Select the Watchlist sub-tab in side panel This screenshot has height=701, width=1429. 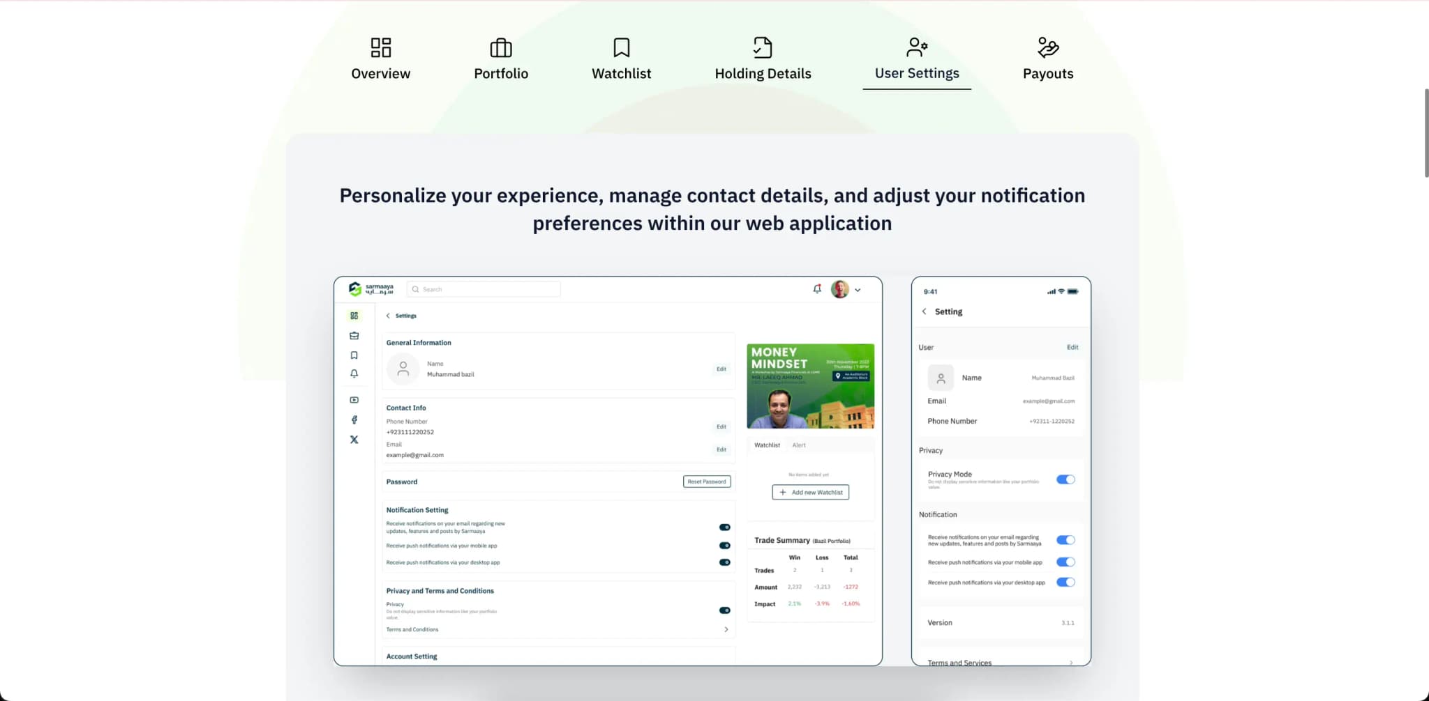coord(767,445)
